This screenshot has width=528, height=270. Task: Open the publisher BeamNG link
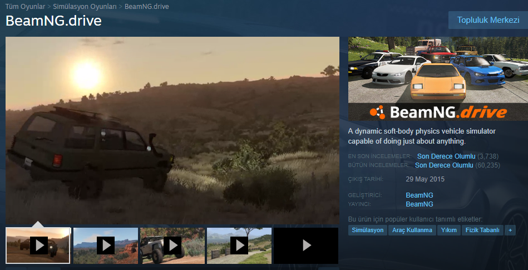pos(420,204)
